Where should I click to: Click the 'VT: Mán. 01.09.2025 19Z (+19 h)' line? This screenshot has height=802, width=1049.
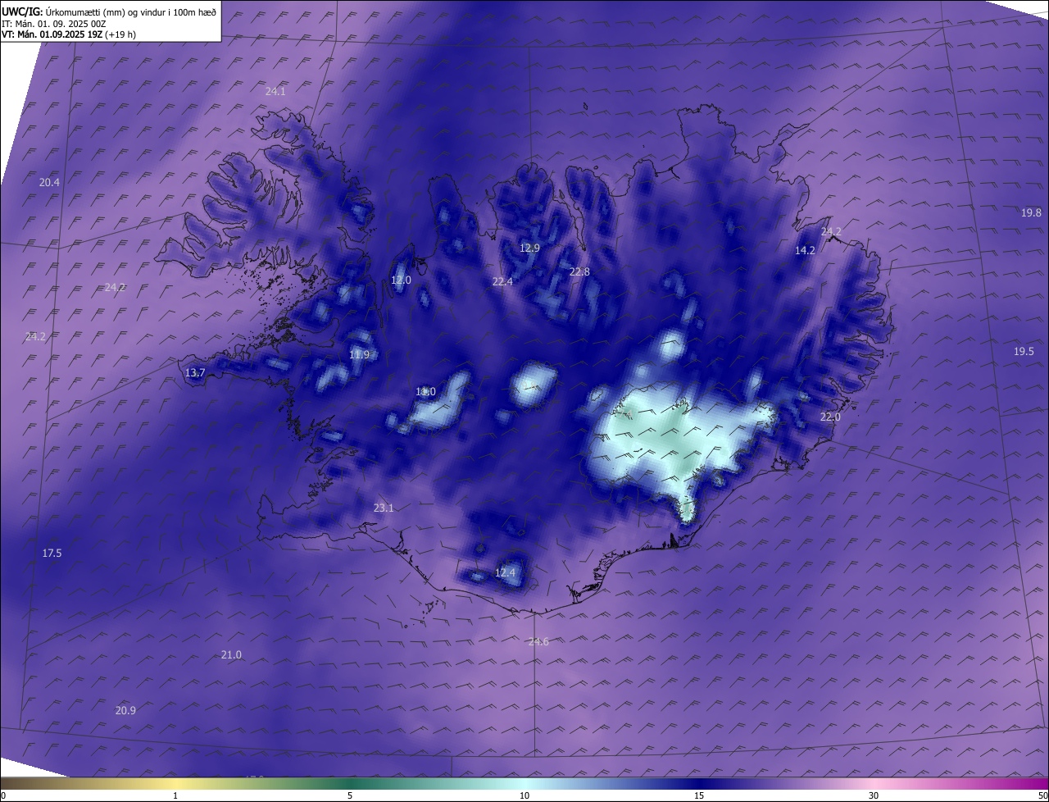pos(69,34)
